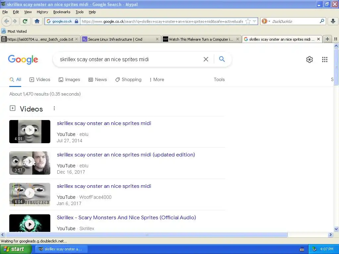Click the vertical scrollbar up arrow
339x254 pixels.
[336, 46]
